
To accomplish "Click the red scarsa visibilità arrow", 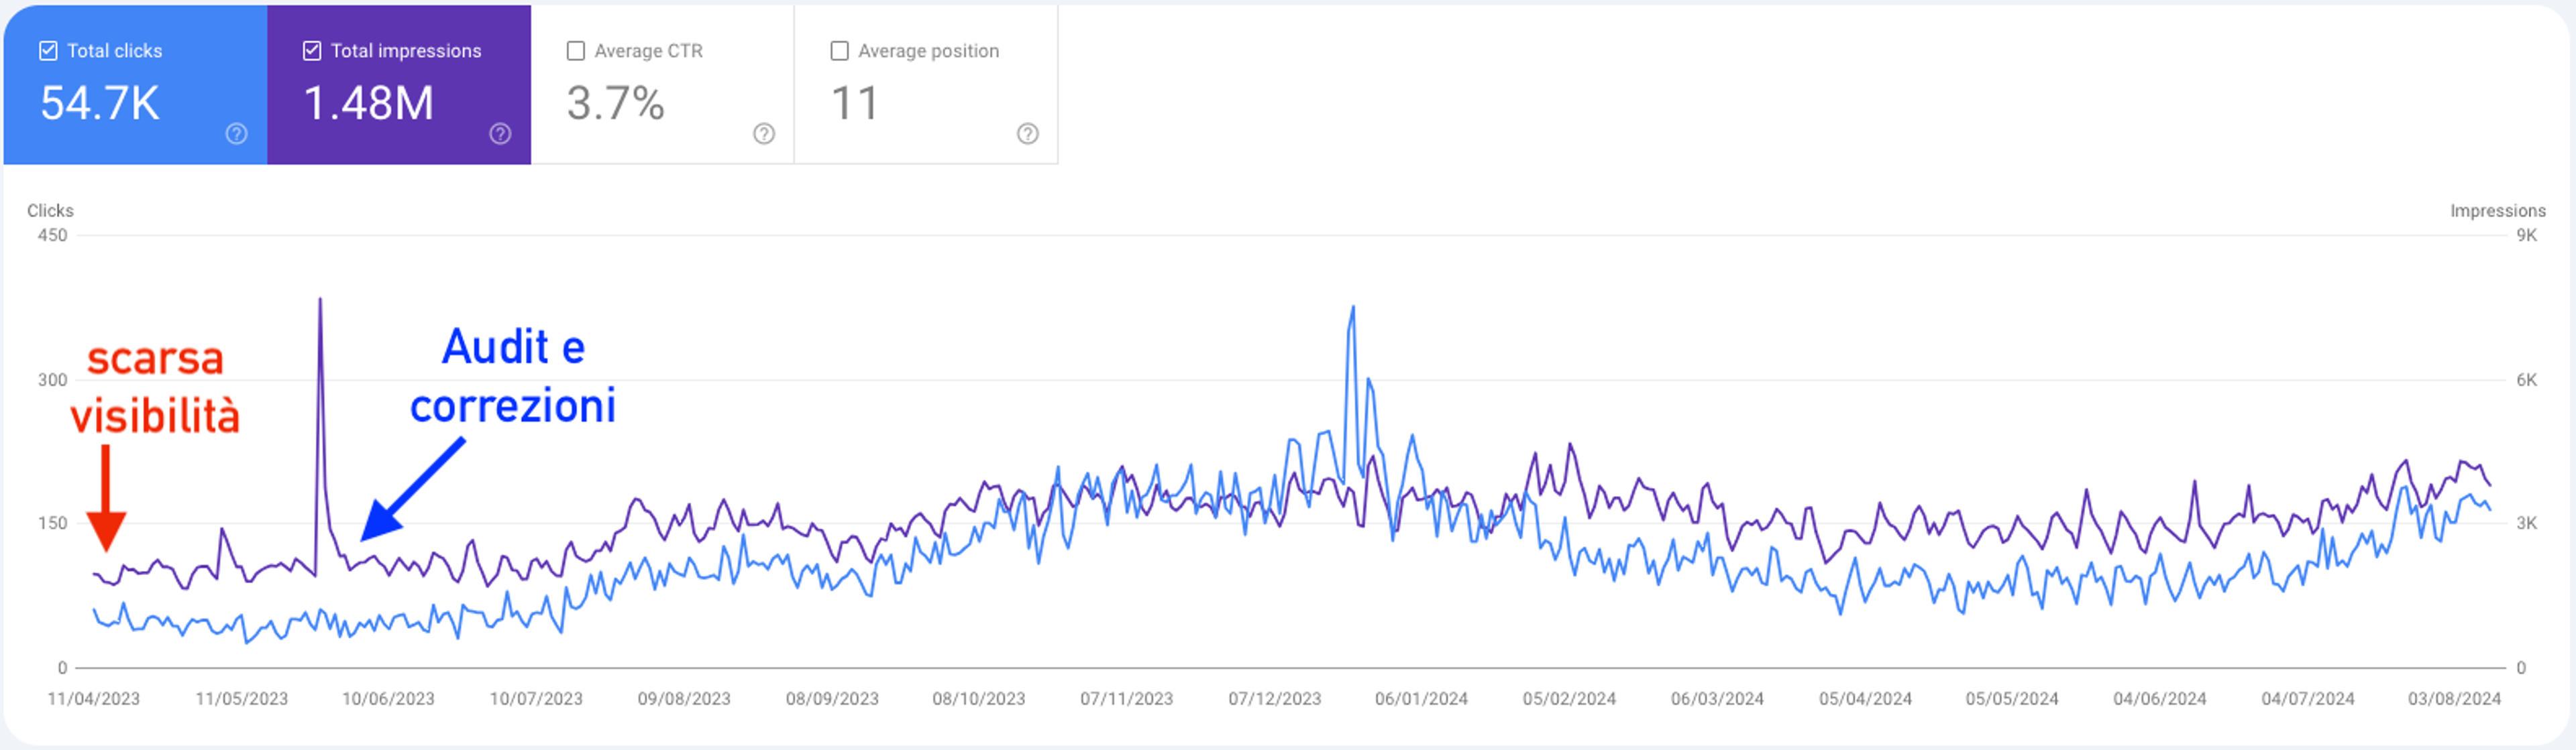I will point(105,497).
